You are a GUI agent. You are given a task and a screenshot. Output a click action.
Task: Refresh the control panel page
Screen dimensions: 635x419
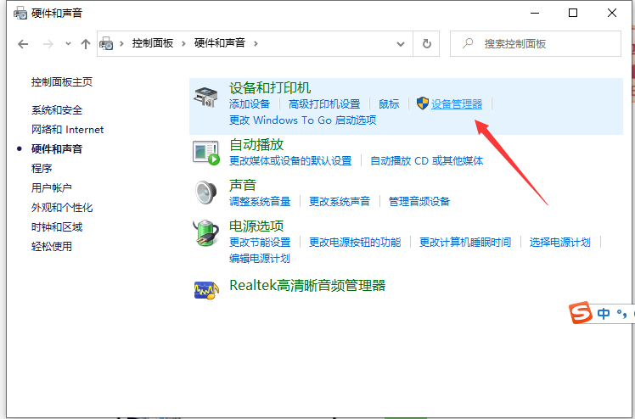point(426,43)
